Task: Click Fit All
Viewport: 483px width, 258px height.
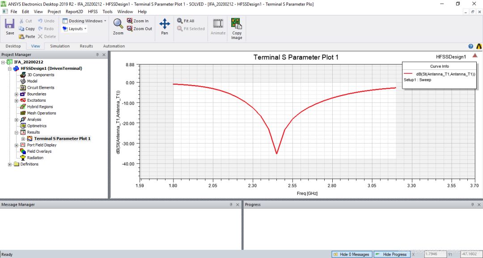Action: (x=186, y=21)
